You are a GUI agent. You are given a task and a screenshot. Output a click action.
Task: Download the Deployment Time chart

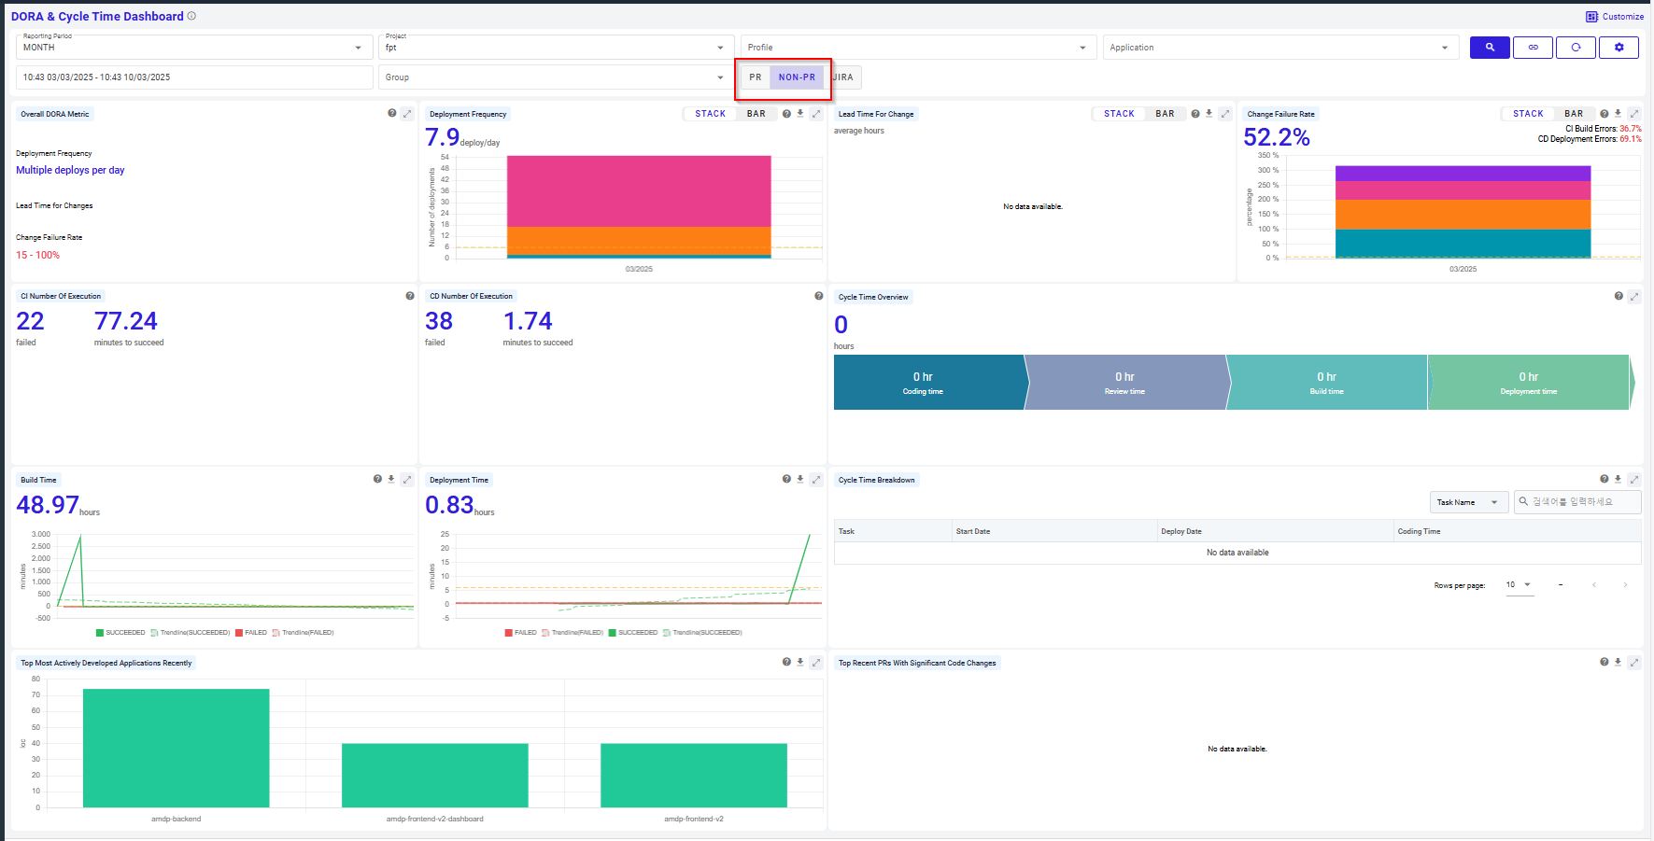800,479
